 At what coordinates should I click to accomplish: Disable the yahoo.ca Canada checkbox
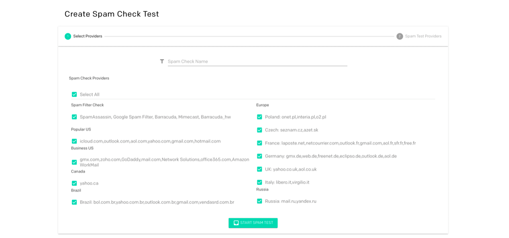(74, 183)
